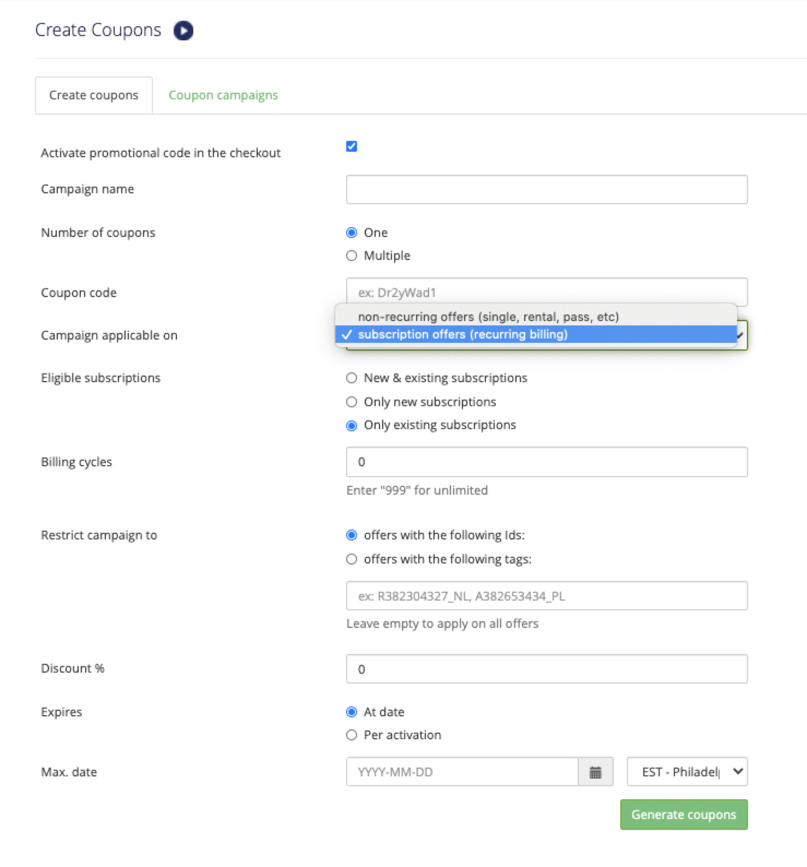Select the One coupon radio button
Image resolution: width=807 pixels, height=867 pixels.
point(352,233)
